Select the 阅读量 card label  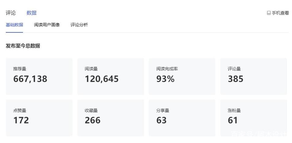[x=91, y=69]
